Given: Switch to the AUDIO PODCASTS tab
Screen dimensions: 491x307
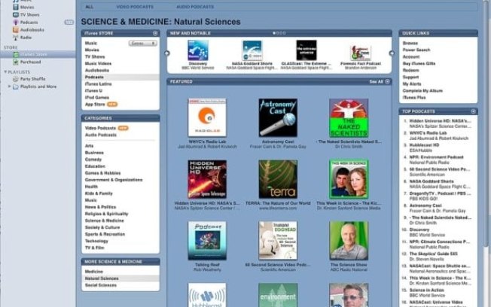Looking at the screenshot, I should 195,7.
